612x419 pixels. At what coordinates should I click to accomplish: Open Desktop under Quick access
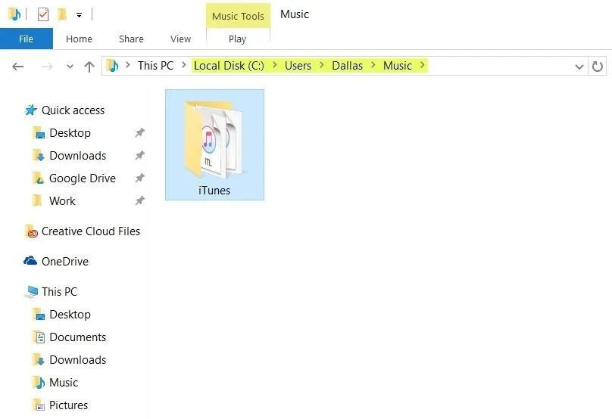coord(70,133)
